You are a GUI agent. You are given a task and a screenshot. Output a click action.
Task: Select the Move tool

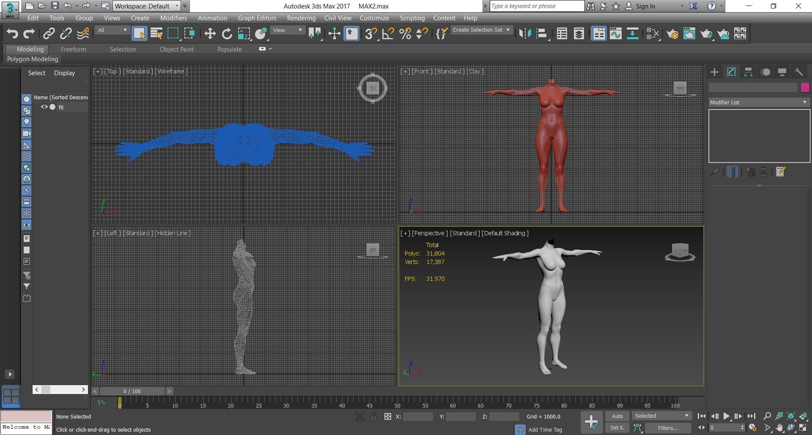coord(210,33)
